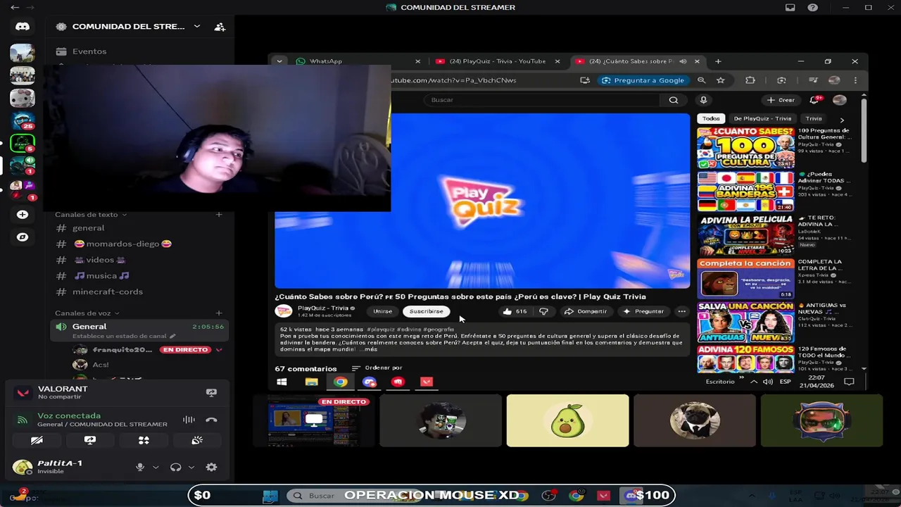The height and width of the screenshot is (507, 901).
Task: Collapse Canales de voz category
Action: coord(87,313)
